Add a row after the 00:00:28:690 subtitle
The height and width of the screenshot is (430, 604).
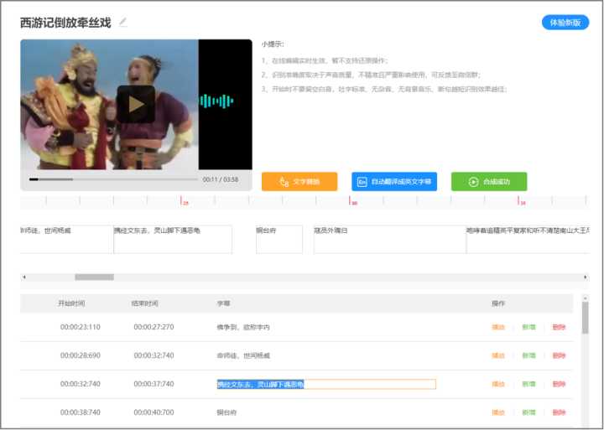pos(528,355)
